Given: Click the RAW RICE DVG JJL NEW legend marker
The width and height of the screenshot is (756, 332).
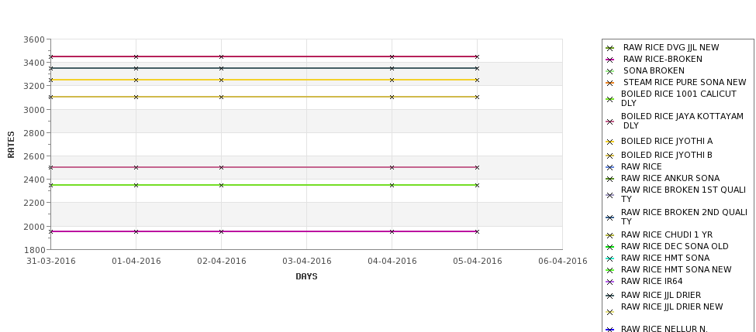Looking at the screenshot, I should click(x=609, y=48).
